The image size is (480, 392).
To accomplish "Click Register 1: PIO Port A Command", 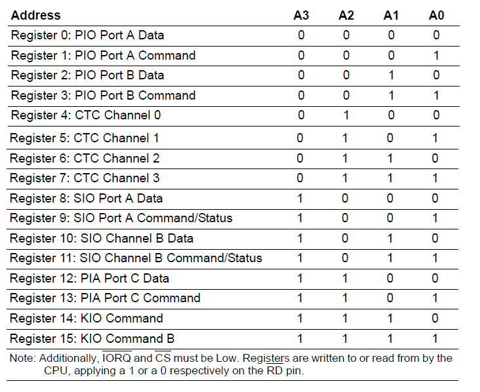I will [103, 55].
